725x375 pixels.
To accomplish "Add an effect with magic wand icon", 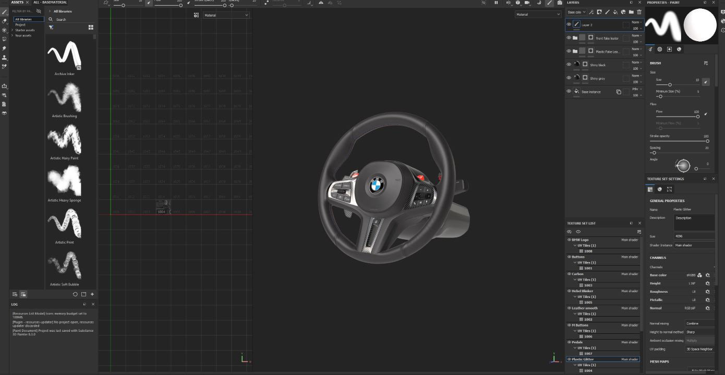I will point(591,12).
